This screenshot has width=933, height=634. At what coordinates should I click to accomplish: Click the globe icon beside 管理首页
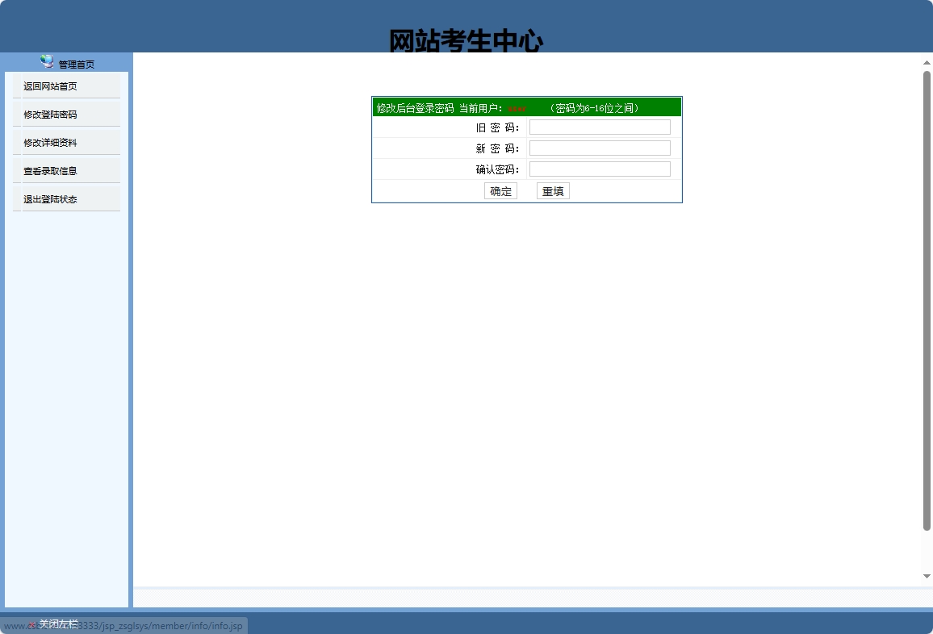pyautogui.click(x=44, y=61)
